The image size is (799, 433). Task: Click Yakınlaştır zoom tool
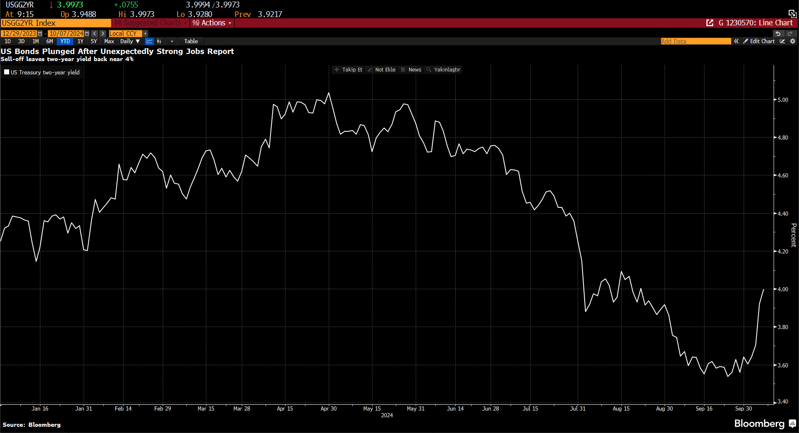coord(443,69)
